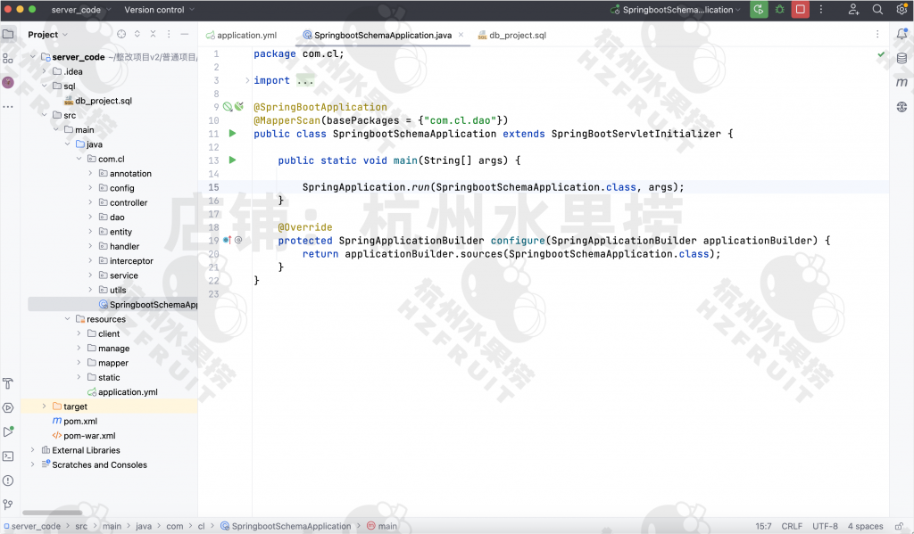Switch to application.yml tab
This screenshot has width=914, height=534.
[246, 36]
